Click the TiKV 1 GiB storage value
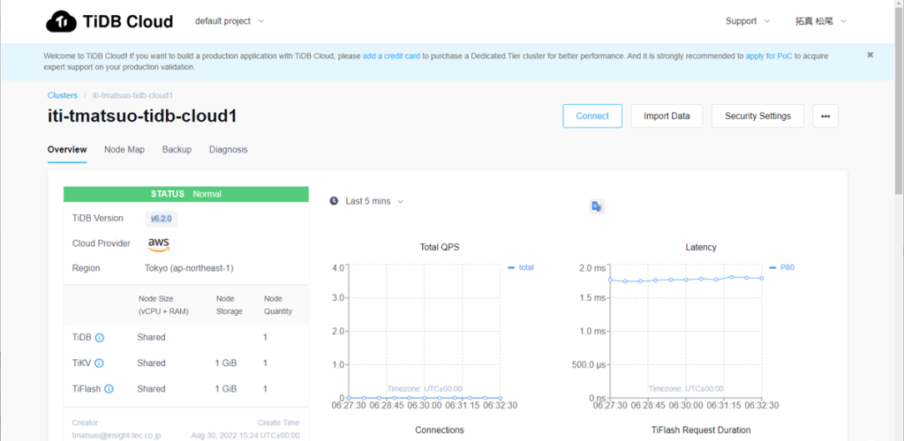Viewport: 904px width, 441px height. [x=226, y=363]
